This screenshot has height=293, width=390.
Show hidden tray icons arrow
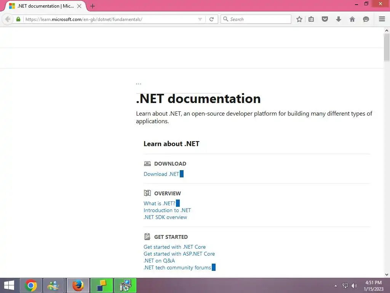tap(336, 286)
